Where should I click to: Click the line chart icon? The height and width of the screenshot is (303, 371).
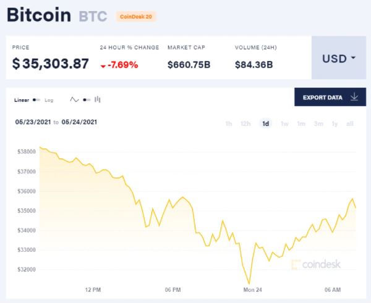tap(74, 99)
